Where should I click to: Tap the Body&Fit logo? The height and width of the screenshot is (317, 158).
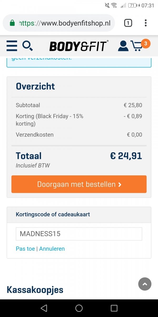point(79,46)
